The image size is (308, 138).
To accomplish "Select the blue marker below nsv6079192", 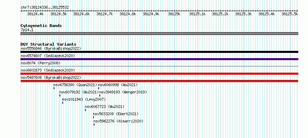I will pyautogui.click(x=60, y=95).
